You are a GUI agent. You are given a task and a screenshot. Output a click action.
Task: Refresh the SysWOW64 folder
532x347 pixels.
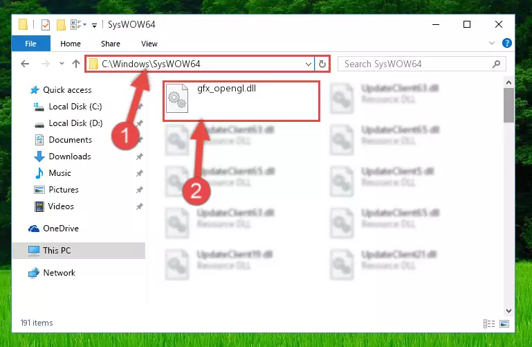[x=322, y=64]
